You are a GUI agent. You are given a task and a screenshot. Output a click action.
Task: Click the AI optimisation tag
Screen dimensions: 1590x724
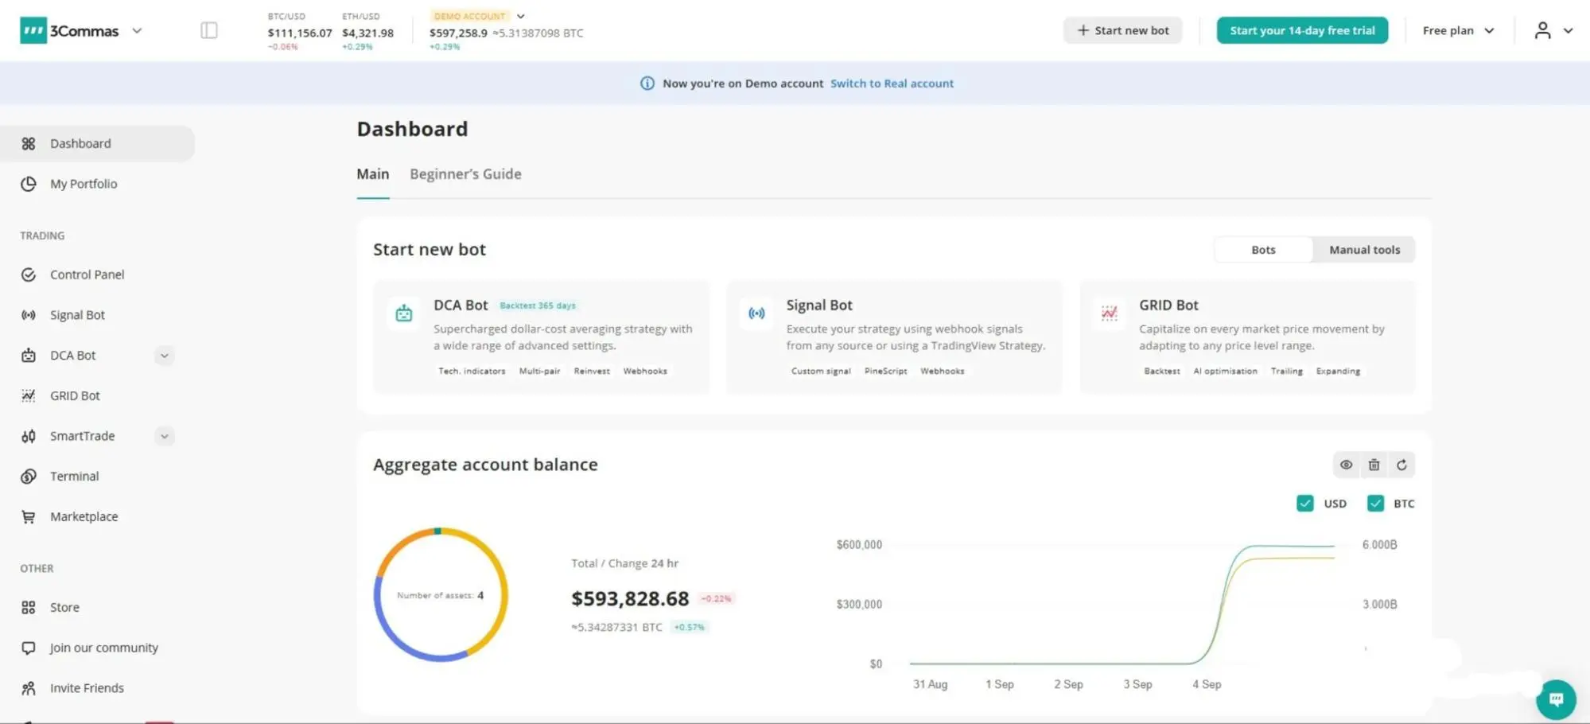pos(1225,372)
